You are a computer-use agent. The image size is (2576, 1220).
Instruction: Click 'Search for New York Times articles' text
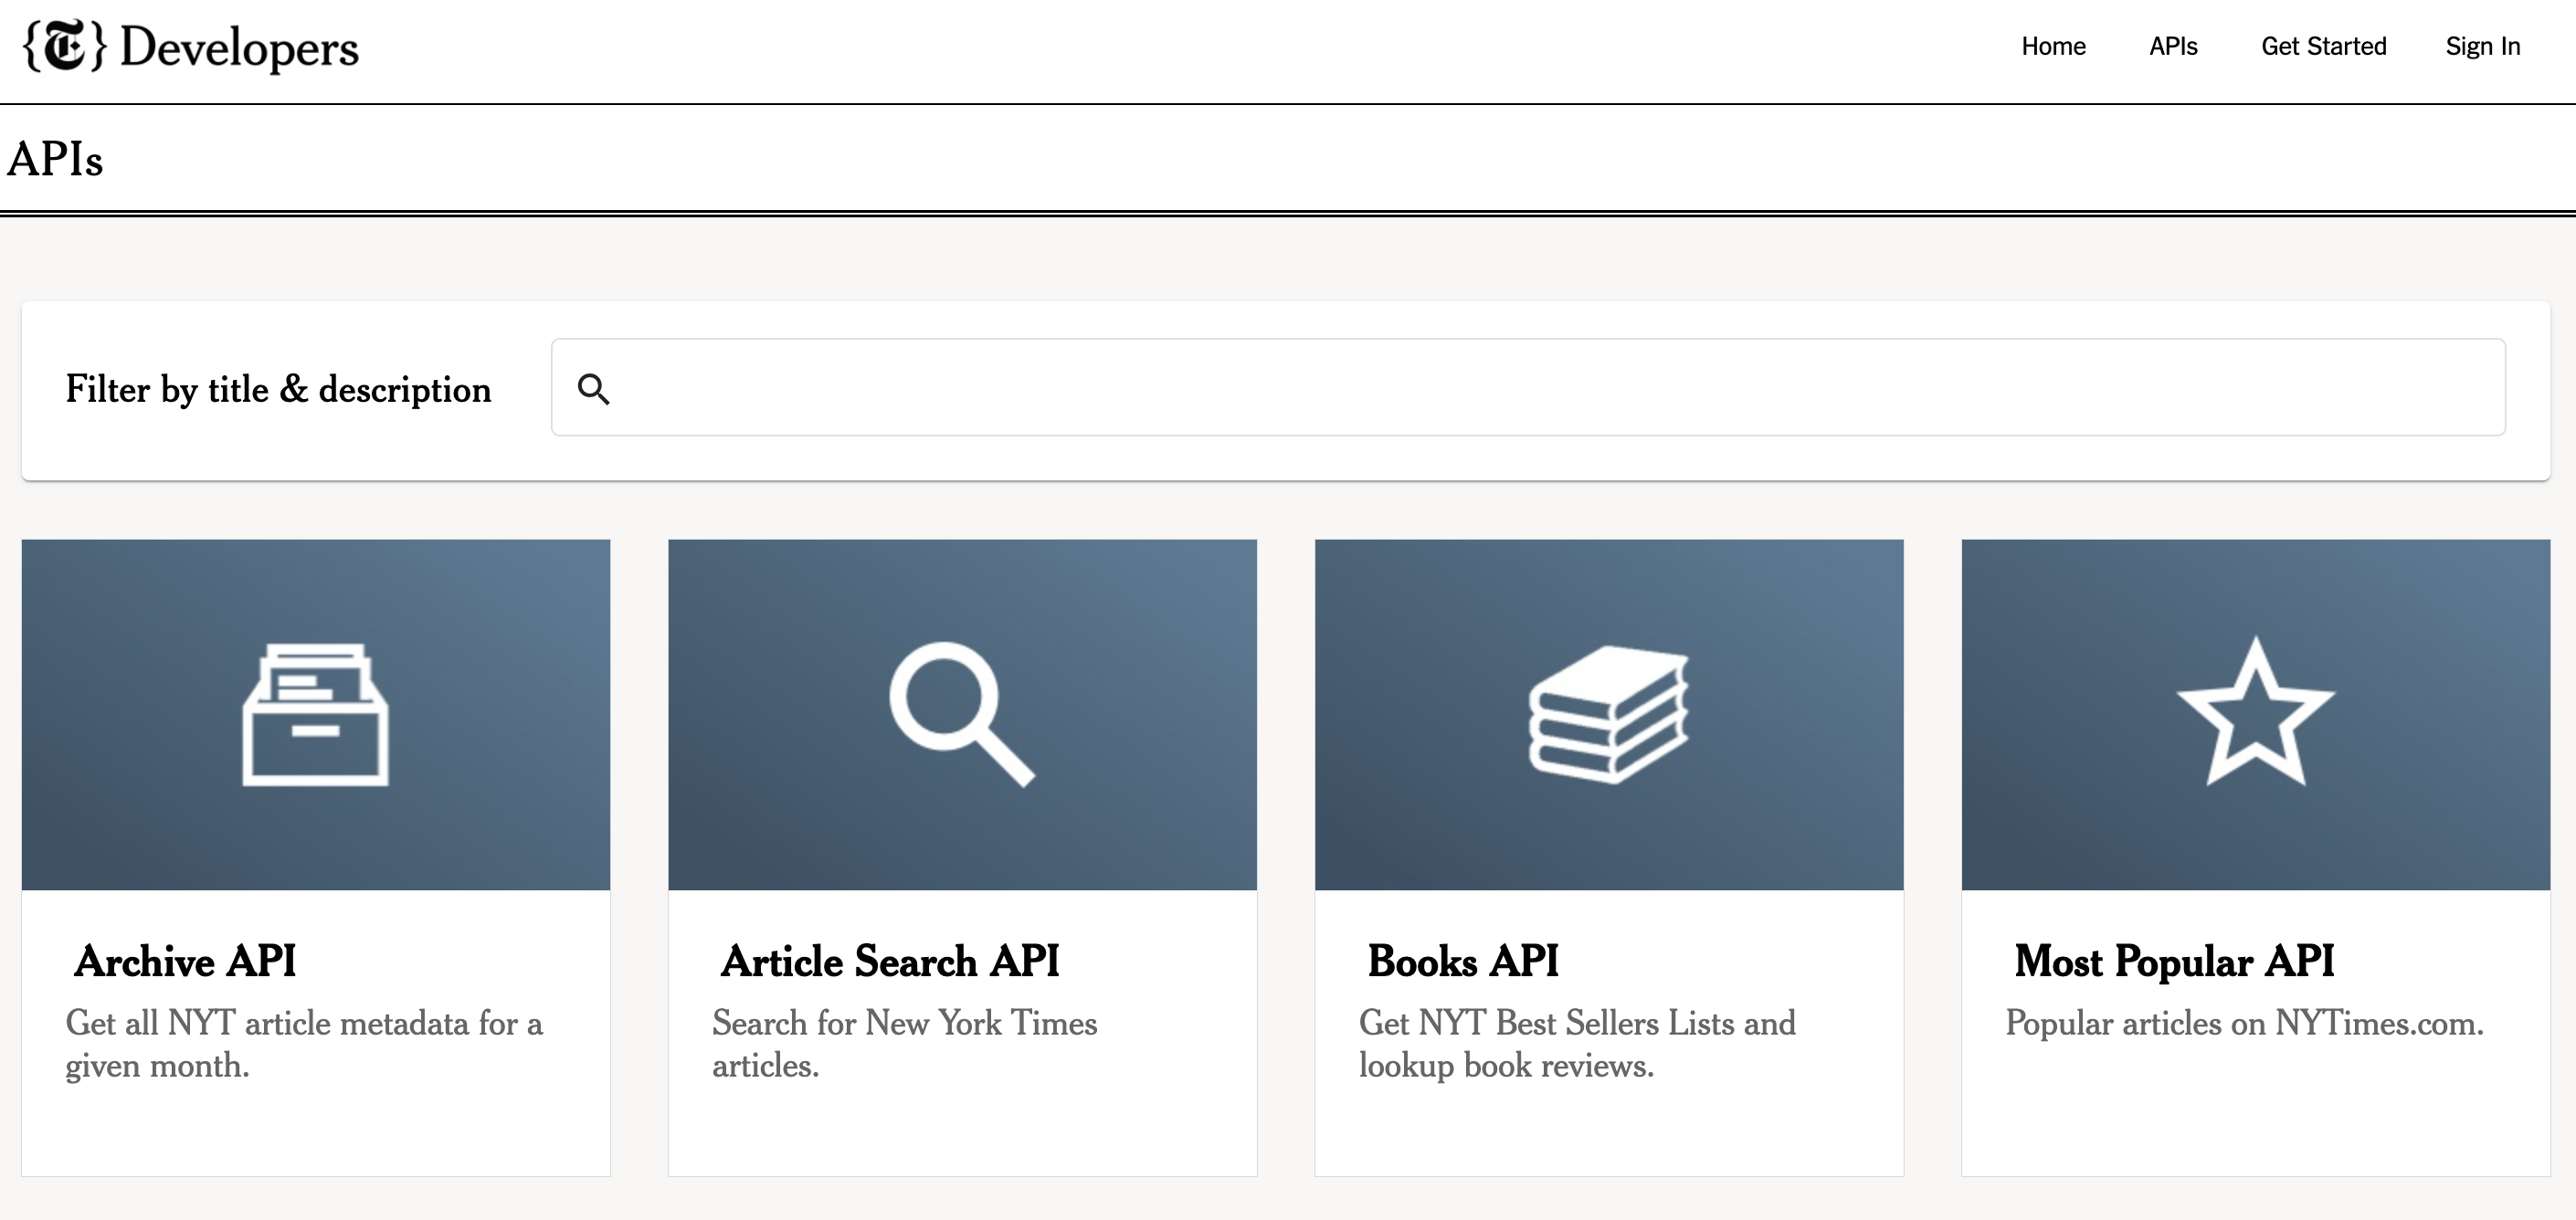tap(905, 1044)
